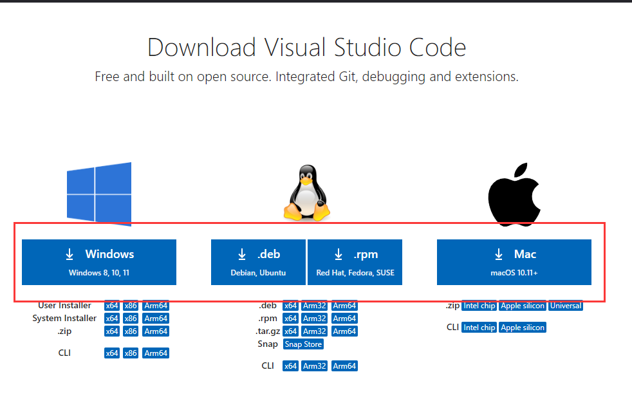Image resolution: width=632 pixels, height=408 pixels.
Task: Pick x64 in the Linux .rpm row
Action: (x=290, y=319)
